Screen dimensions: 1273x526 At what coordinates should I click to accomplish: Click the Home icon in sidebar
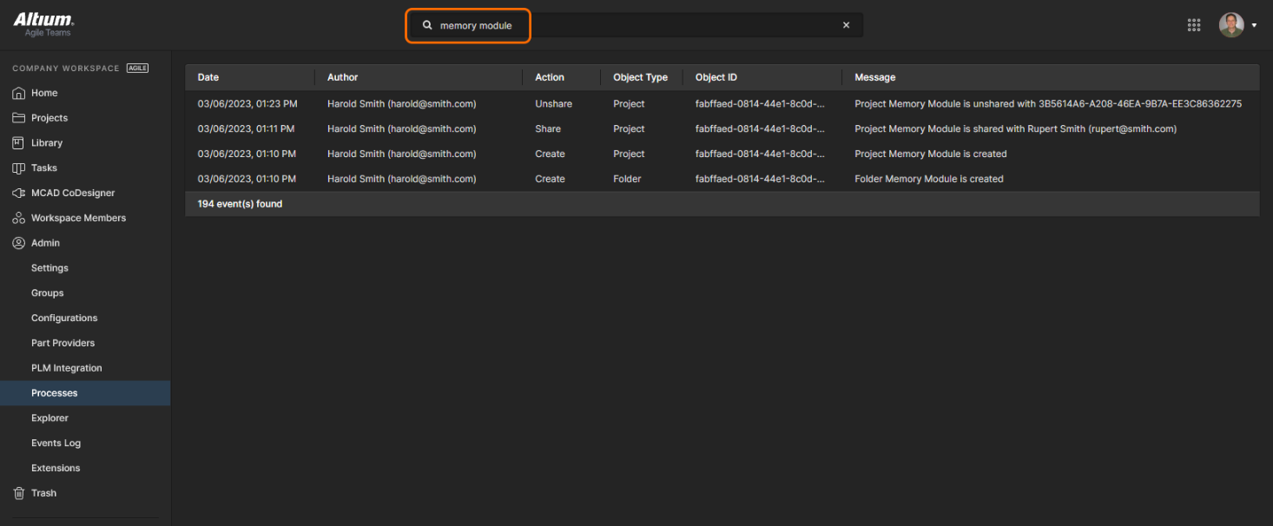[18, 93]
